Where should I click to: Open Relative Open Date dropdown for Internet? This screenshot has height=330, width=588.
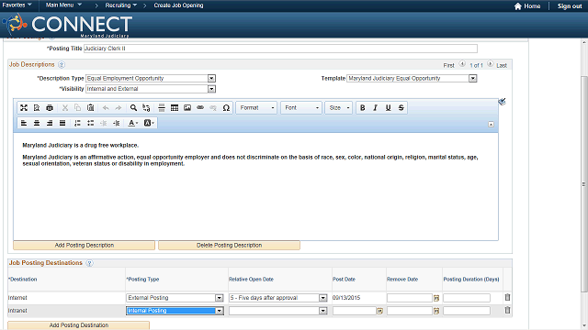[x=277, y=298]
